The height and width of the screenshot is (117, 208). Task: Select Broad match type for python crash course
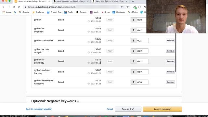[x=61, y=40]
